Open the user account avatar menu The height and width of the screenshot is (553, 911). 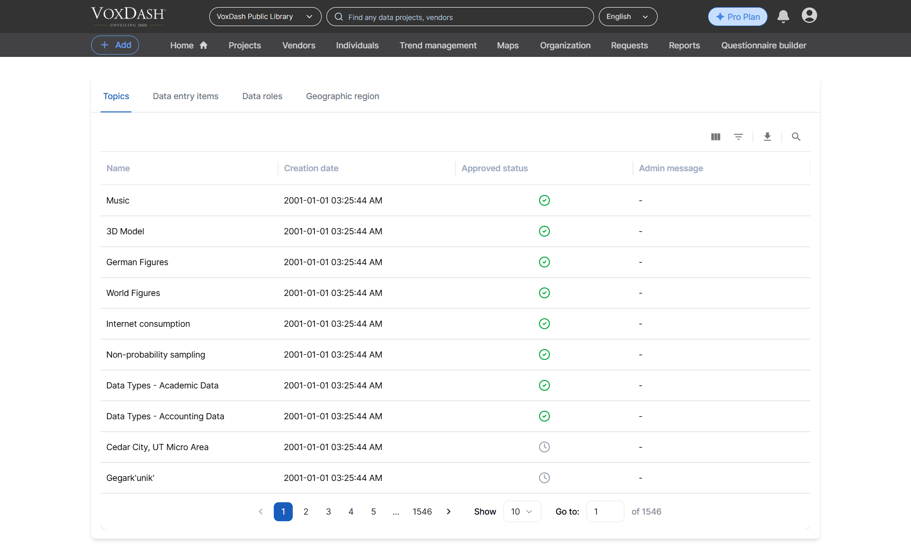pos(809,16)
